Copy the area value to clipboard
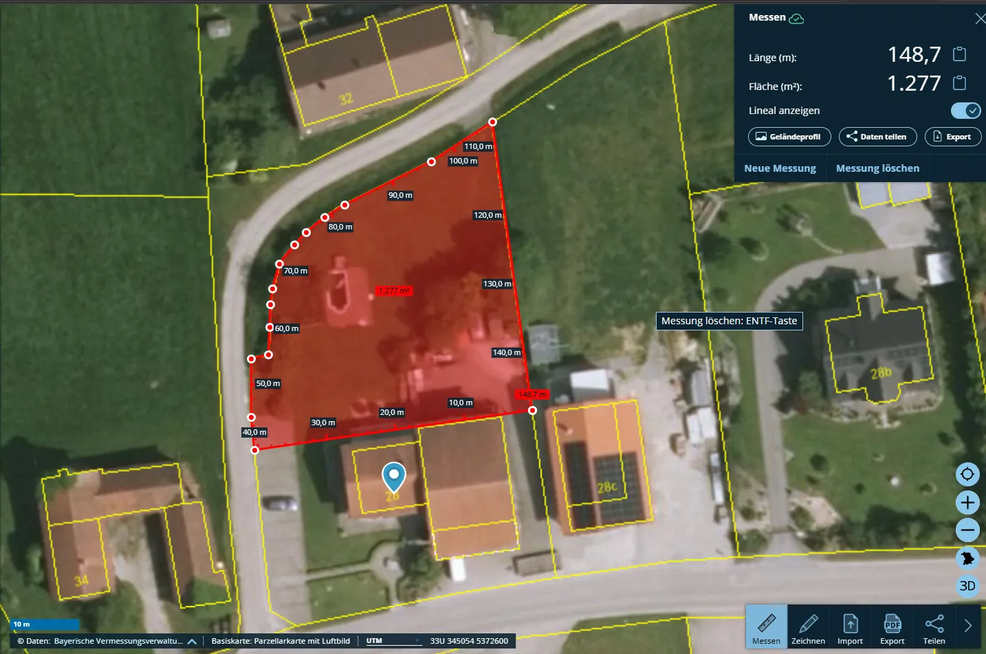 pyautogui.click(x=960, y=83)
